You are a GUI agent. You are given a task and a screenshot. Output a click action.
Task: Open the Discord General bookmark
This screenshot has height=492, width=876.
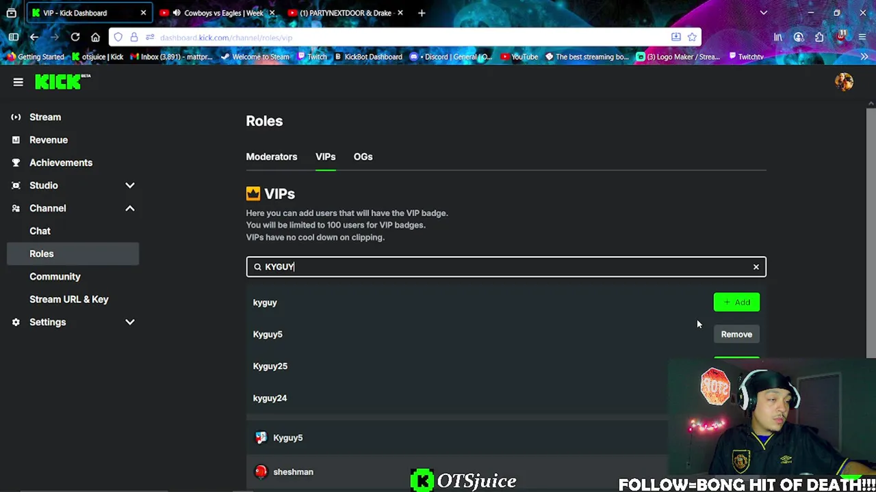(x=451, y=57)
